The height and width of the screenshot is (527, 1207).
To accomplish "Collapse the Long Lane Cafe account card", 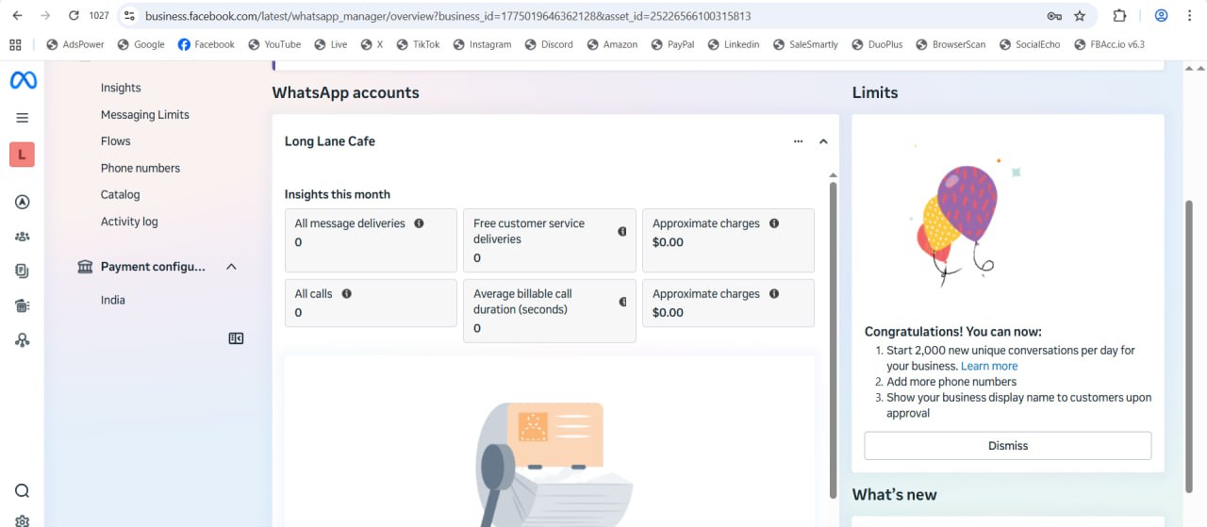I will pos(823,141).
